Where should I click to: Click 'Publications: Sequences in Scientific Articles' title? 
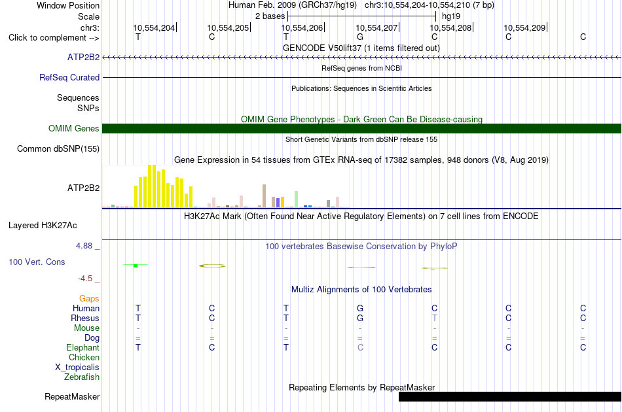coord(361,88)
